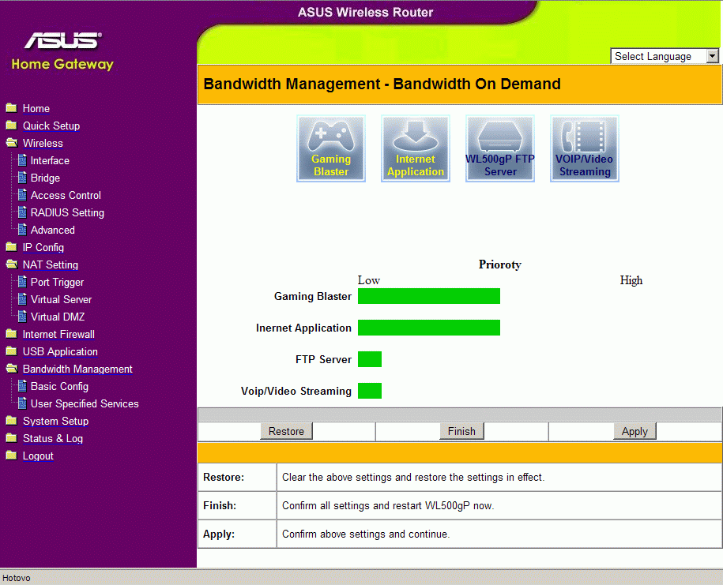Open the IP Config menu link
The height and width of the screenshot is (585, 723).
(x=43, y=248)
